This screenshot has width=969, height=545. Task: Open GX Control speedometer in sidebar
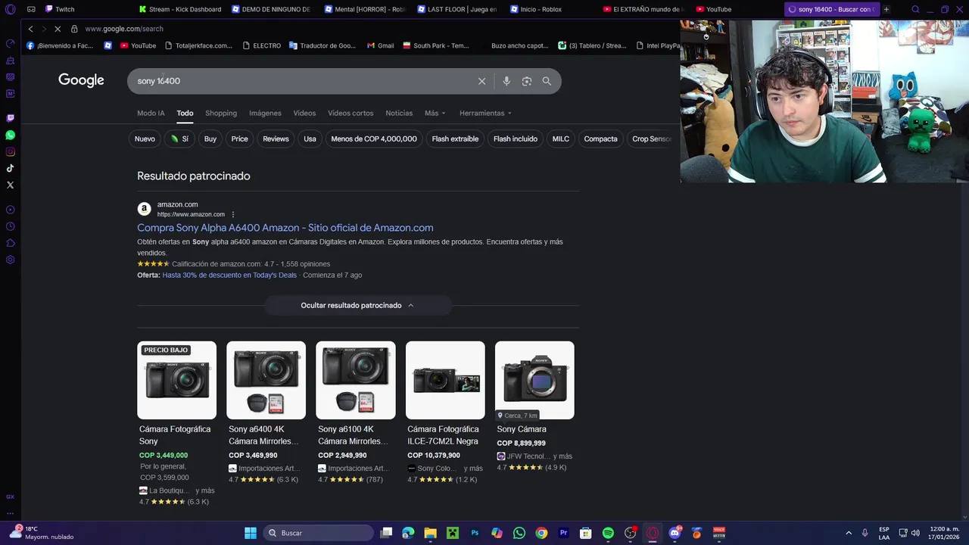tap(10, 43)
